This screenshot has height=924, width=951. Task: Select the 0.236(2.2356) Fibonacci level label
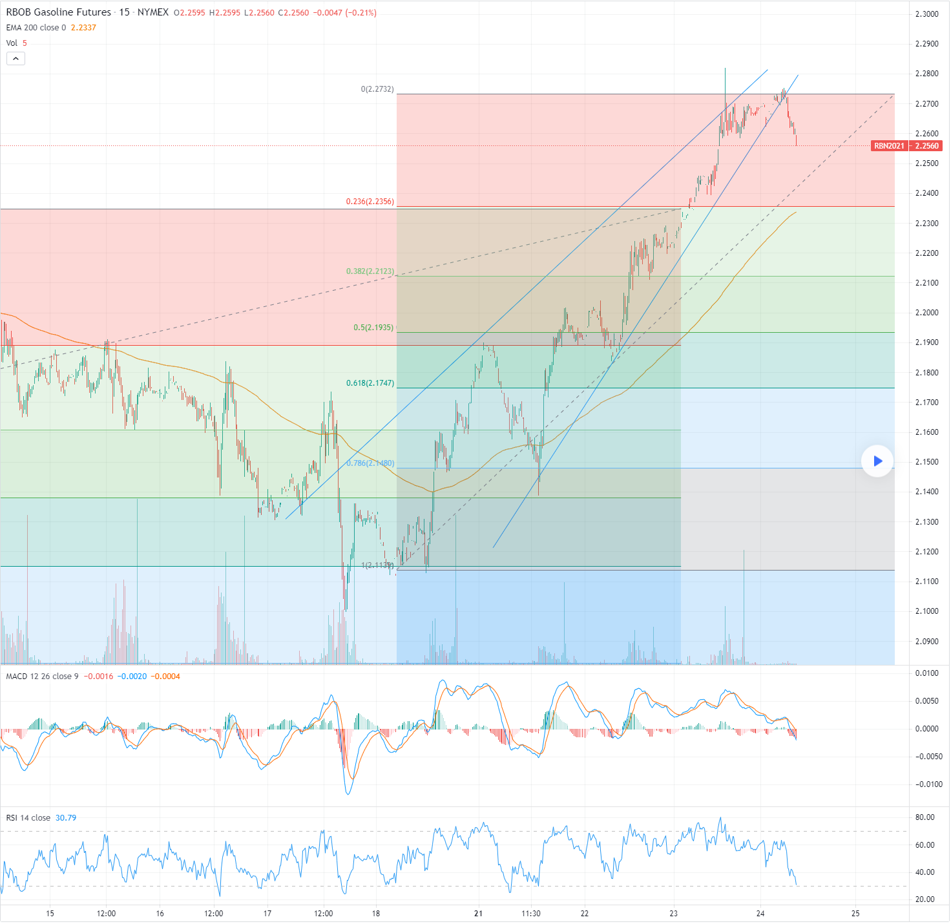coord(370,202)
